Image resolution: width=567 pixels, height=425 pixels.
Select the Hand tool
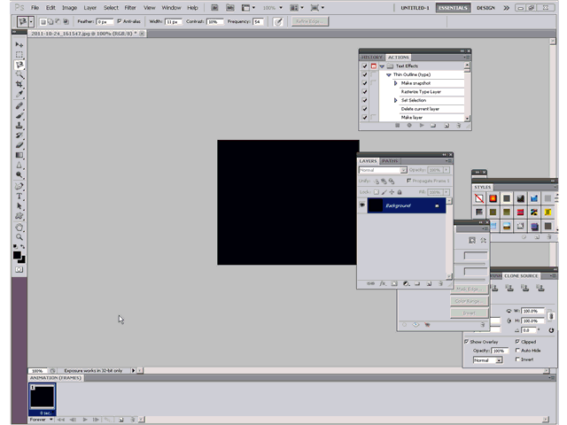tap(19, 228)
